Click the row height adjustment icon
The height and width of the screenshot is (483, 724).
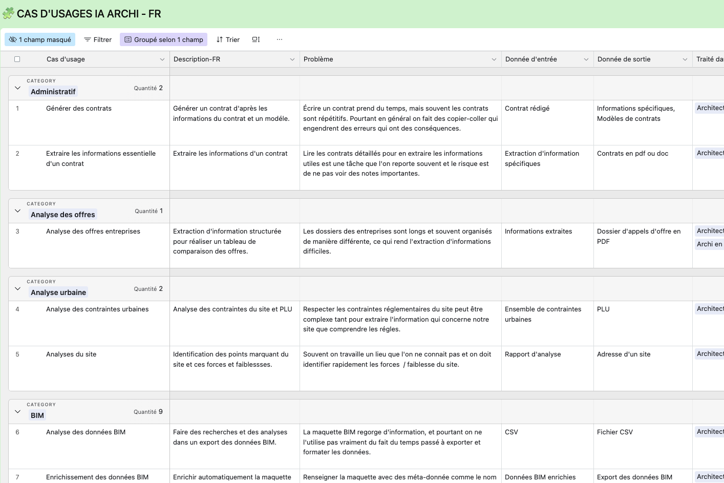click(x=255, y=39)
